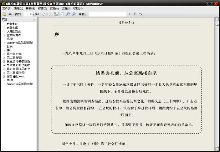Click the vertical scrollbar thumb
Image resolution: width=220 pixels, height=152 pixels.
click(x=217, y=25)
